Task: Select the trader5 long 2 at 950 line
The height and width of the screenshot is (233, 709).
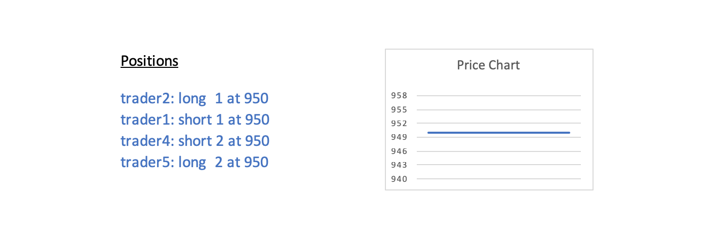Action: pos(194,162)
